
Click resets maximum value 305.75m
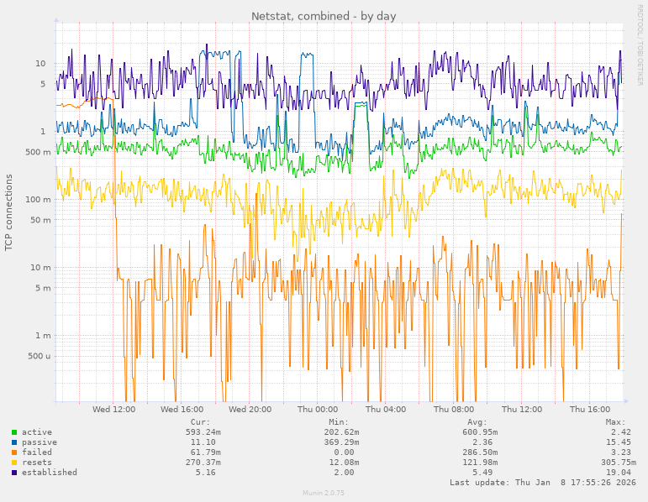(619, 463)
